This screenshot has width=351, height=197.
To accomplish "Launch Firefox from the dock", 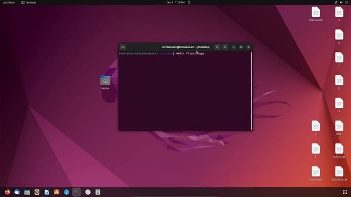I will point(7,192).
